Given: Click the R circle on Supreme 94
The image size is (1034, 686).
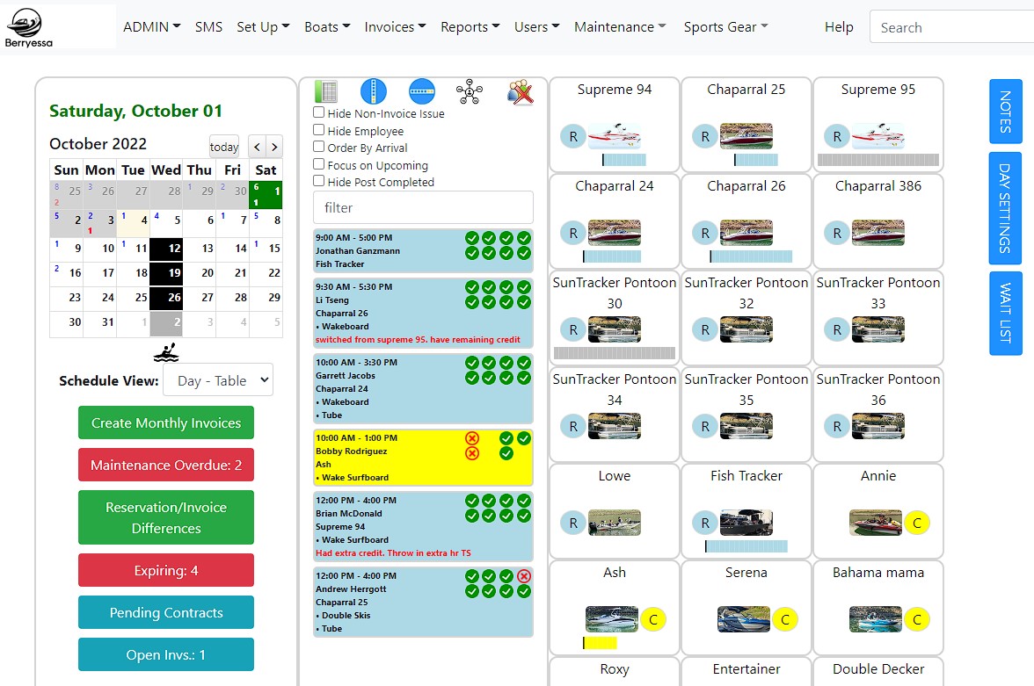Looking at the screenshot, I should [574, 136].
